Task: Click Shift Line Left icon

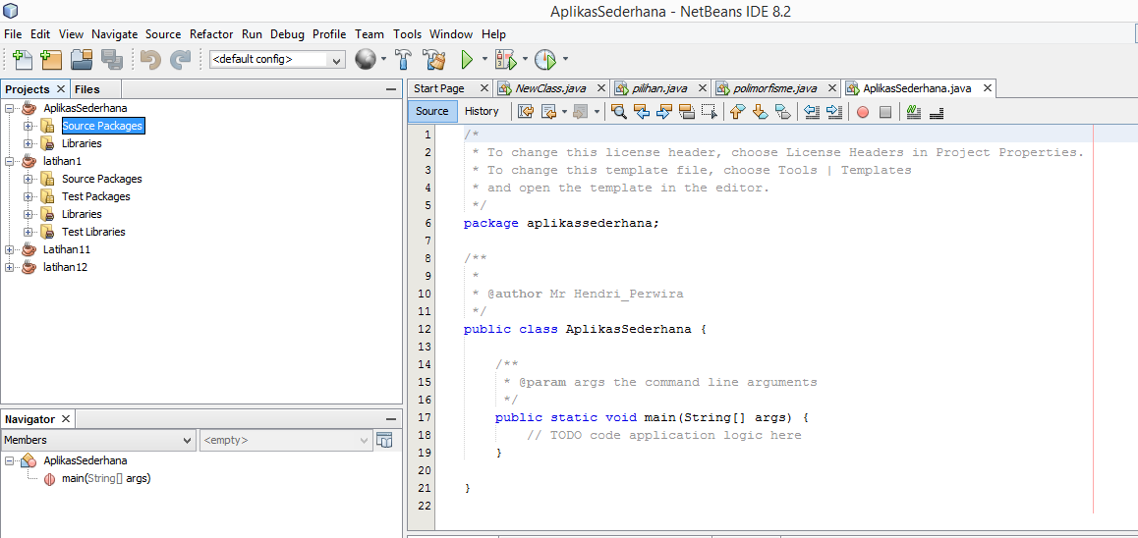Action: point(812,112)
